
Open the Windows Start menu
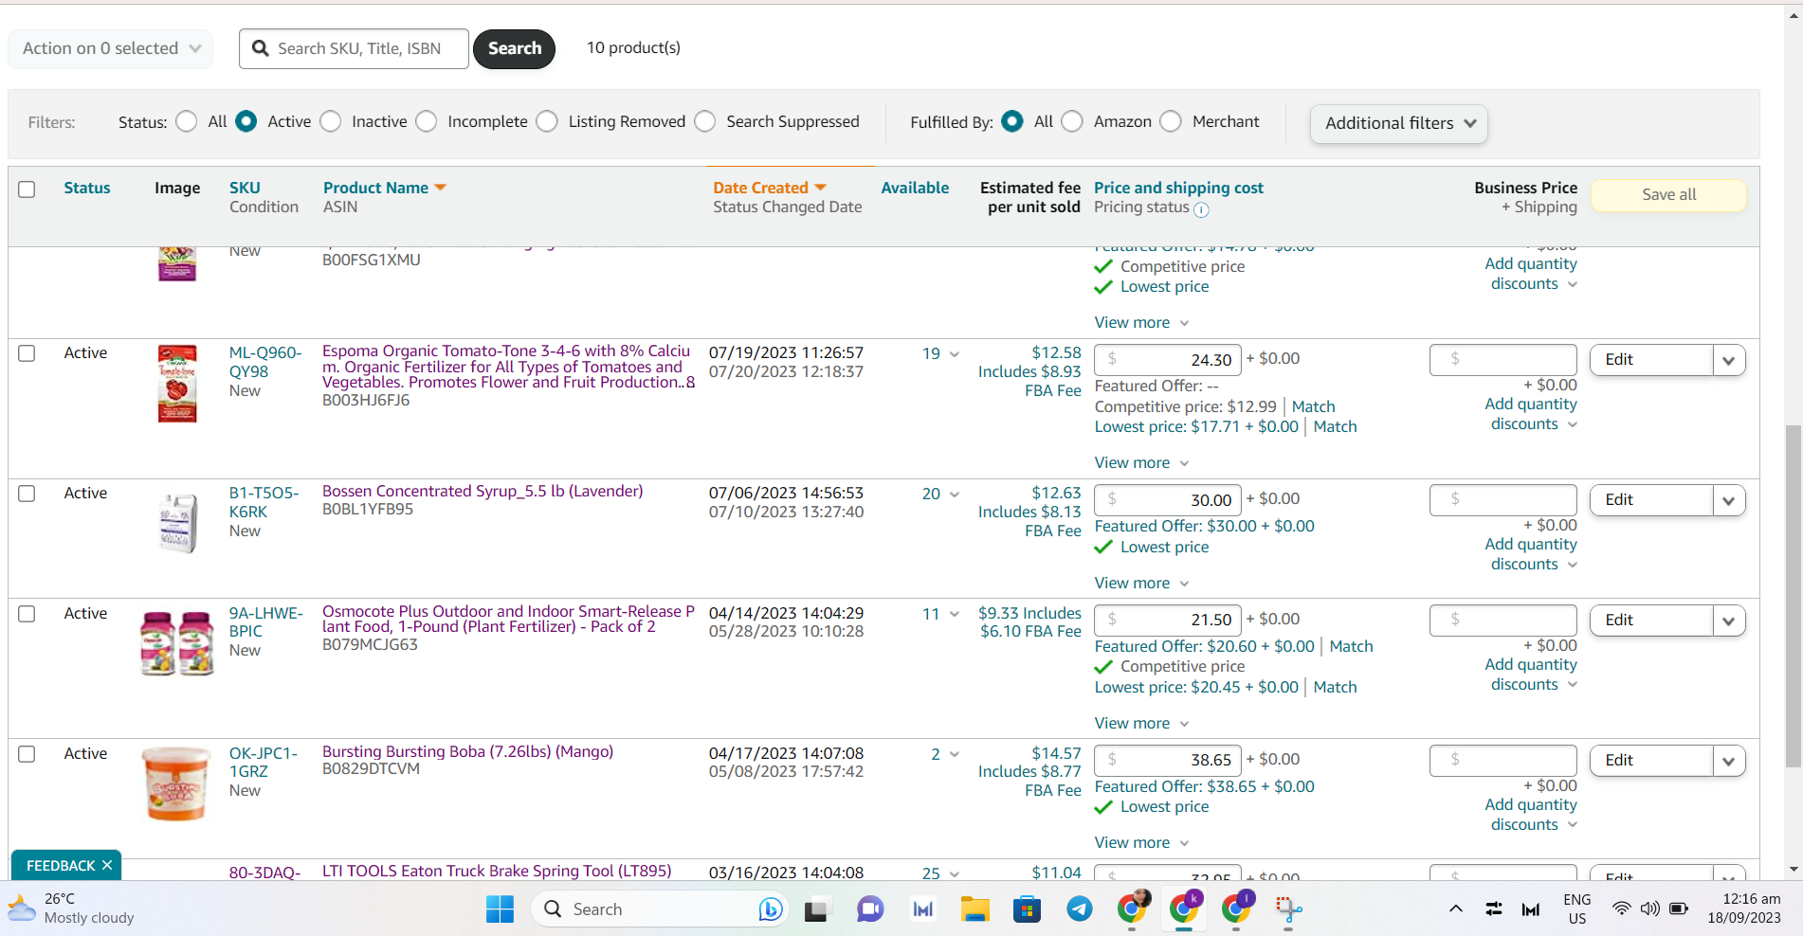point(500,909)
